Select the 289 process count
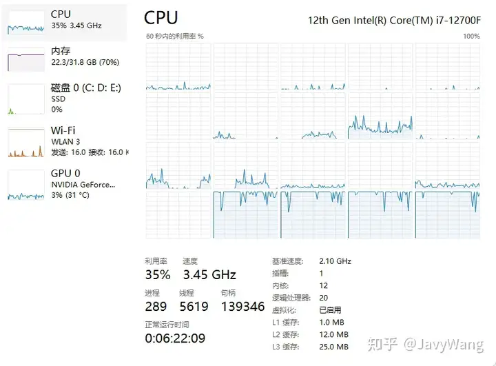 [x=156, y=306]
